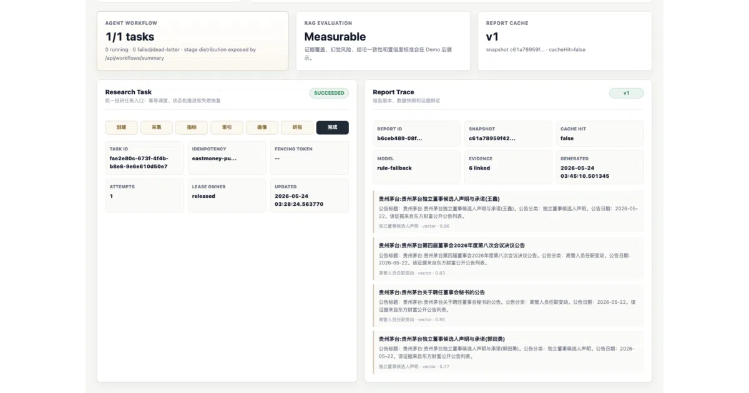Click the dark 完成 stage button
The width and height of the screenshot is (749, 393).
tap(333, 127)
